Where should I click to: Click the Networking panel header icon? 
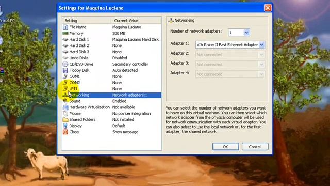point(171,20)
